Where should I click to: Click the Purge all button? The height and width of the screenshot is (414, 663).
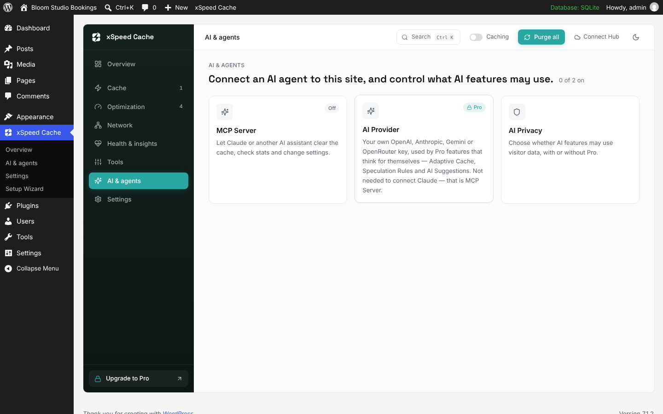tap(541, 37)
